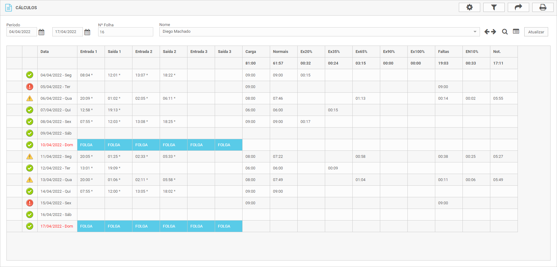
Task: Click the green check on 04/04/2022 row
Action: [x=30, y=75]
